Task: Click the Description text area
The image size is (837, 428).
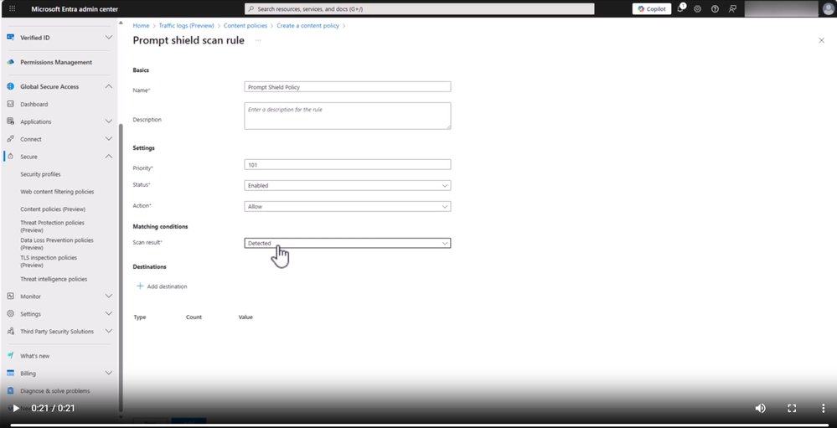Action: [348, 116]
